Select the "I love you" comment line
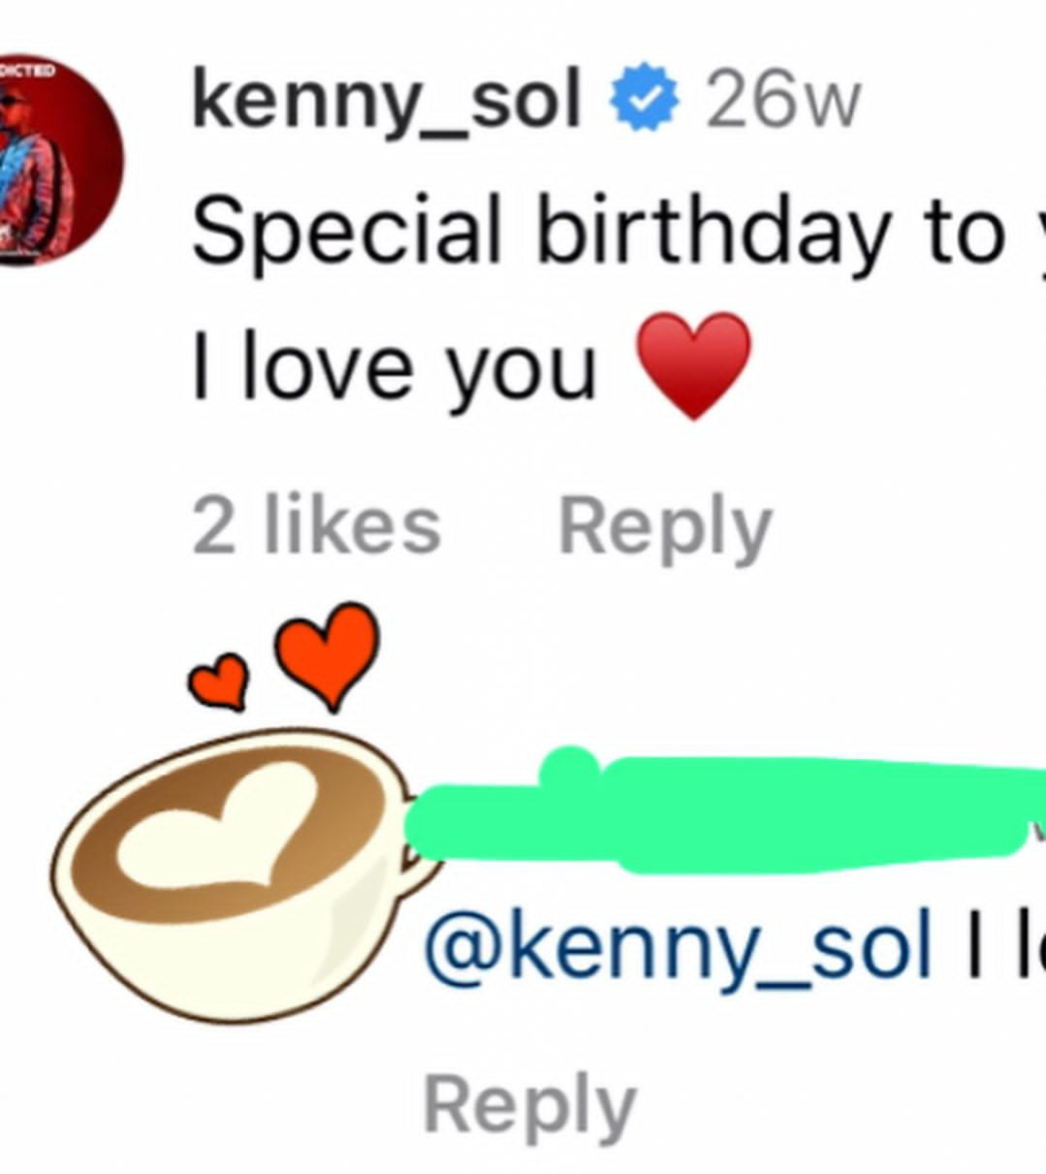1046x1174 pixels. tap(393, 366)
